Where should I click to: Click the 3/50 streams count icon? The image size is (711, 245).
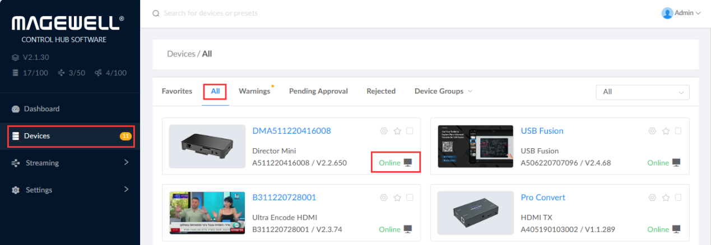[x=61, y=73]
